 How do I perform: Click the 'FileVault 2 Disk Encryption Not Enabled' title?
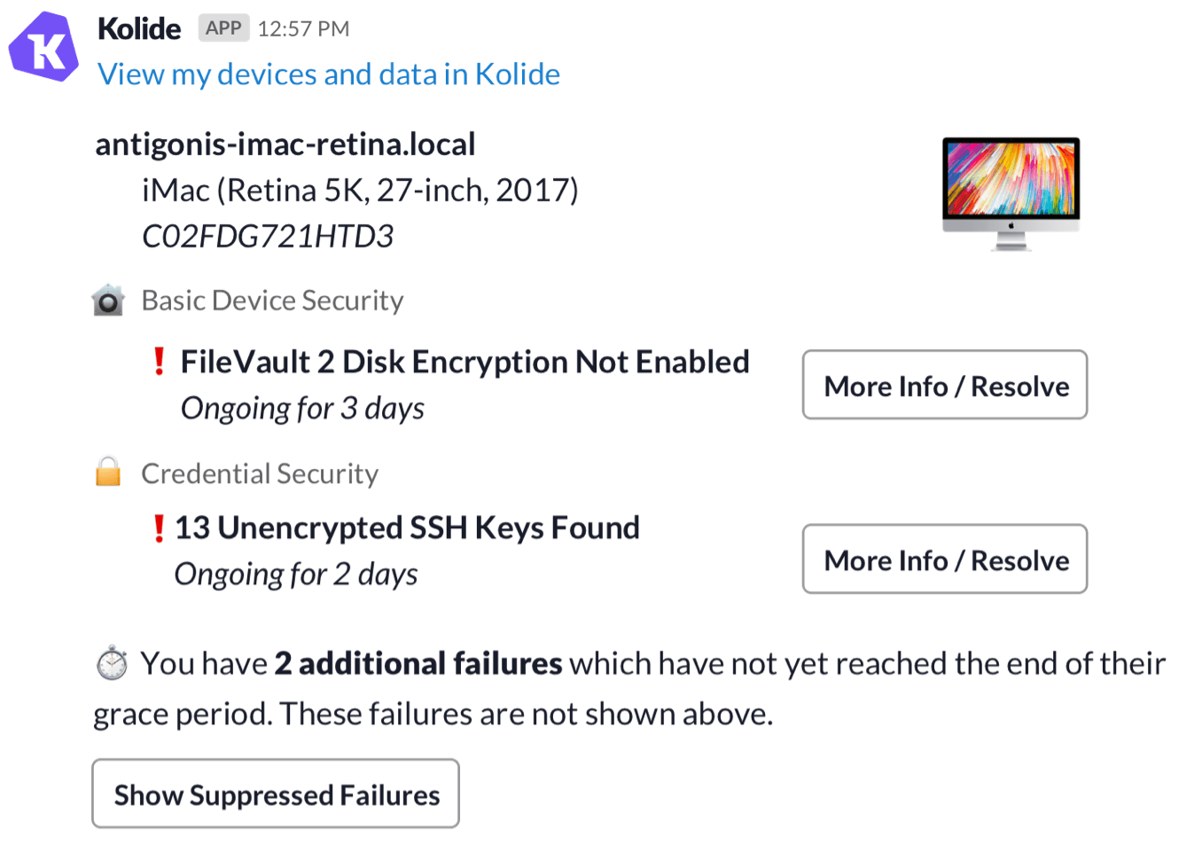pyautogui.click(x=464, y=362)
